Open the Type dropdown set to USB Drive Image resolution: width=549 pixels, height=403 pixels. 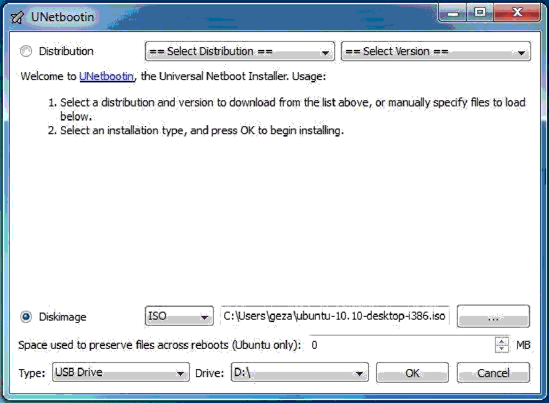point(120,372)
